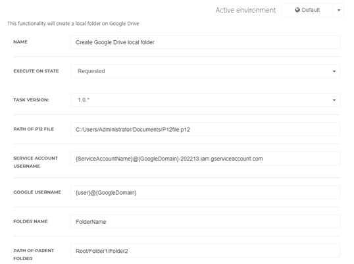Click the NAME field label

[x=20, y=41]
